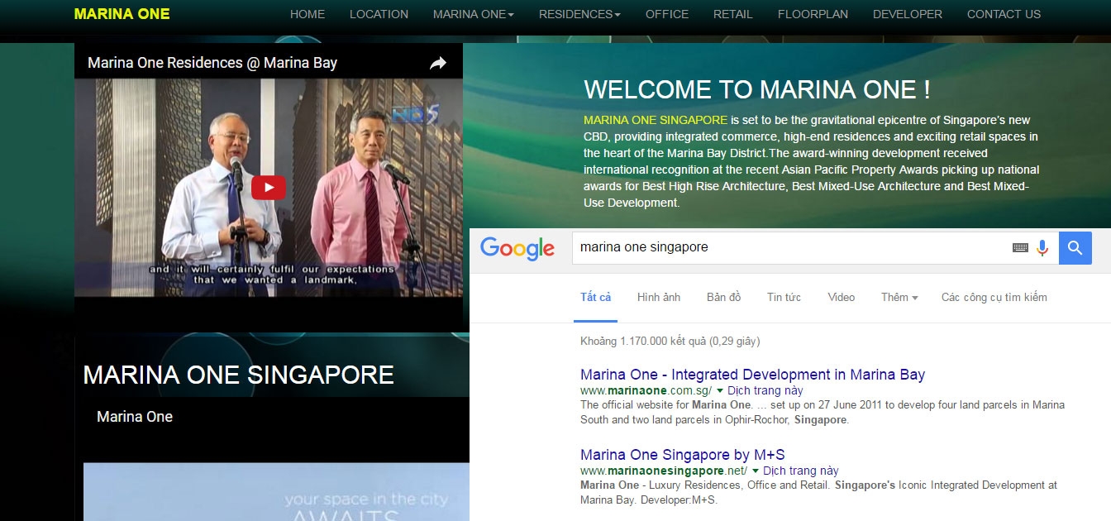
Task: Click the share arrow icon on video
Action: pos(438,63)
